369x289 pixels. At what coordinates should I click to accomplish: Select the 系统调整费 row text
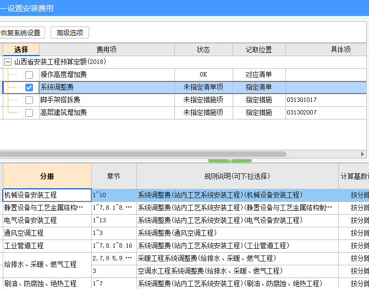57,88
